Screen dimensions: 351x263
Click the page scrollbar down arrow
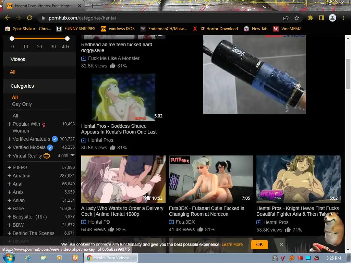coord(348,250)
